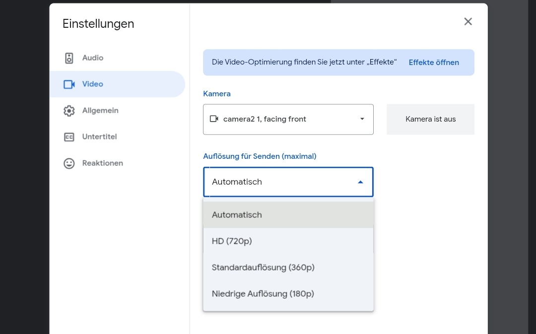Click the Untertitel CC icon
The height and width of the screenshot is (334, 536).
(x=69, y=137)
